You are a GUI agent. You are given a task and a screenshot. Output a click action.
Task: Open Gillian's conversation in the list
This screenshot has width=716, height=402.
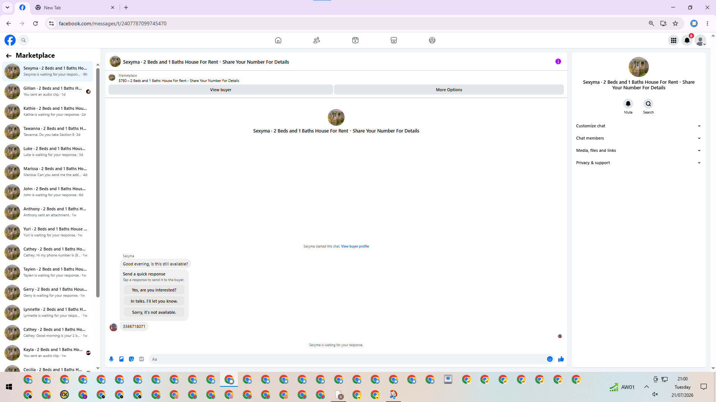(48, 92)
